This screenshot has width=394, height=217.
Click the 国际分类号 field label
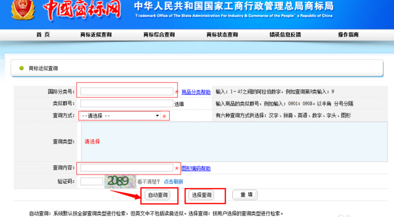point(61,92)
